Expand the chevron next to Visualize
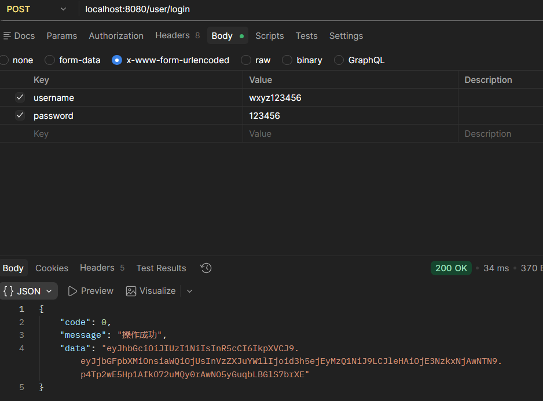The width and height of the screenshot is (543, 401). pyautogui.click(x=189, y=291)
